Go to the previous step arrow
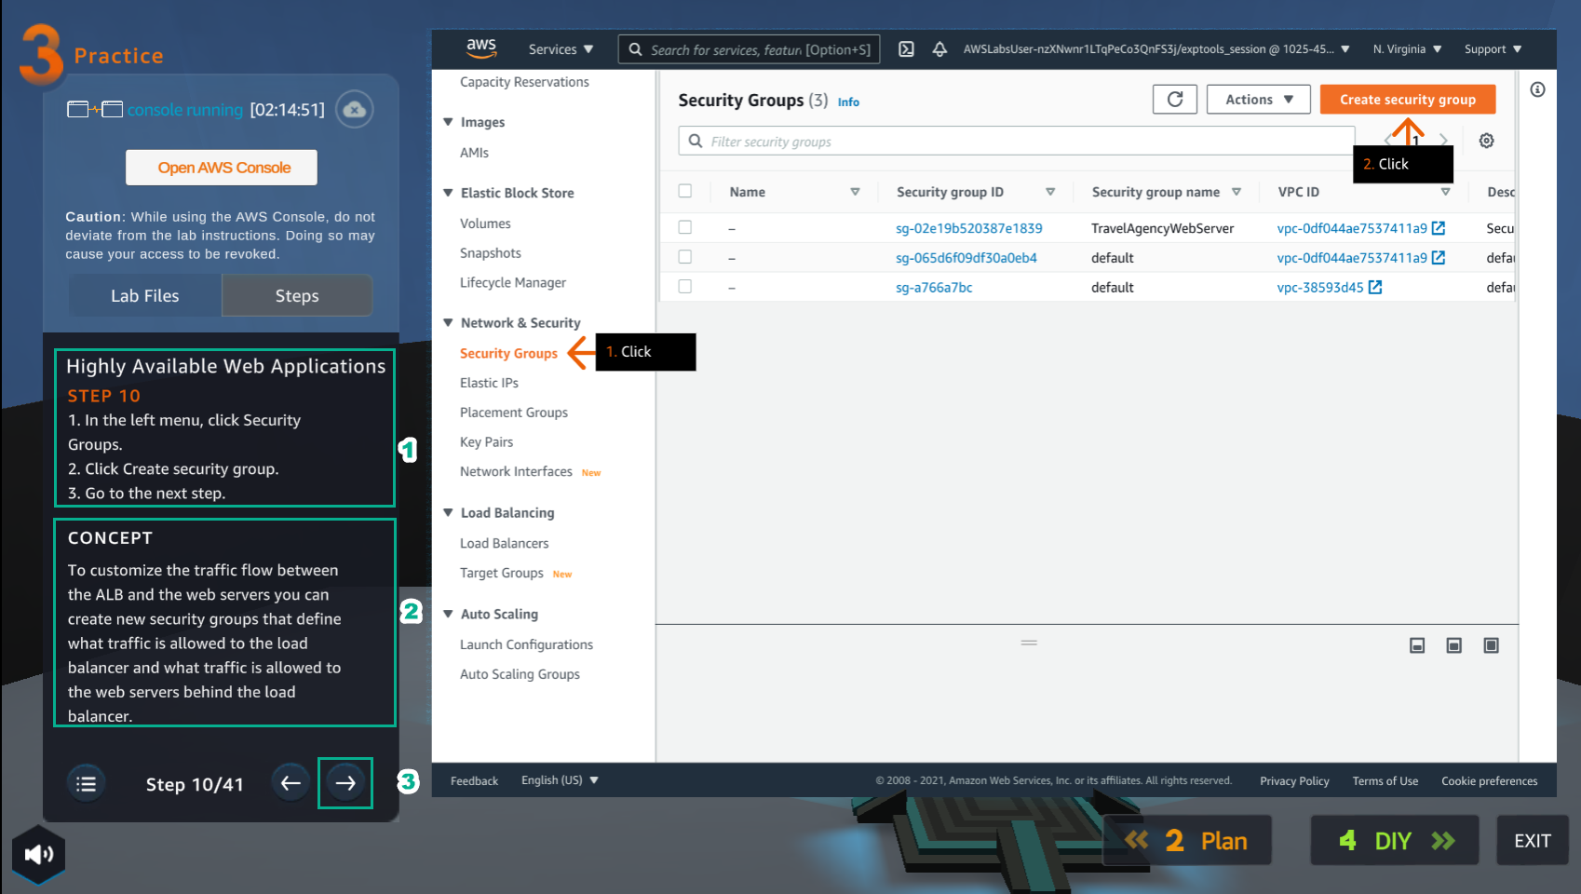 coord(291,783)
